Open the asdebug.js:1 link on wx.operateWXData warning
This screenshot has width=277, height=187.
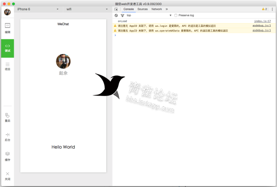click(x=262, y=30)
